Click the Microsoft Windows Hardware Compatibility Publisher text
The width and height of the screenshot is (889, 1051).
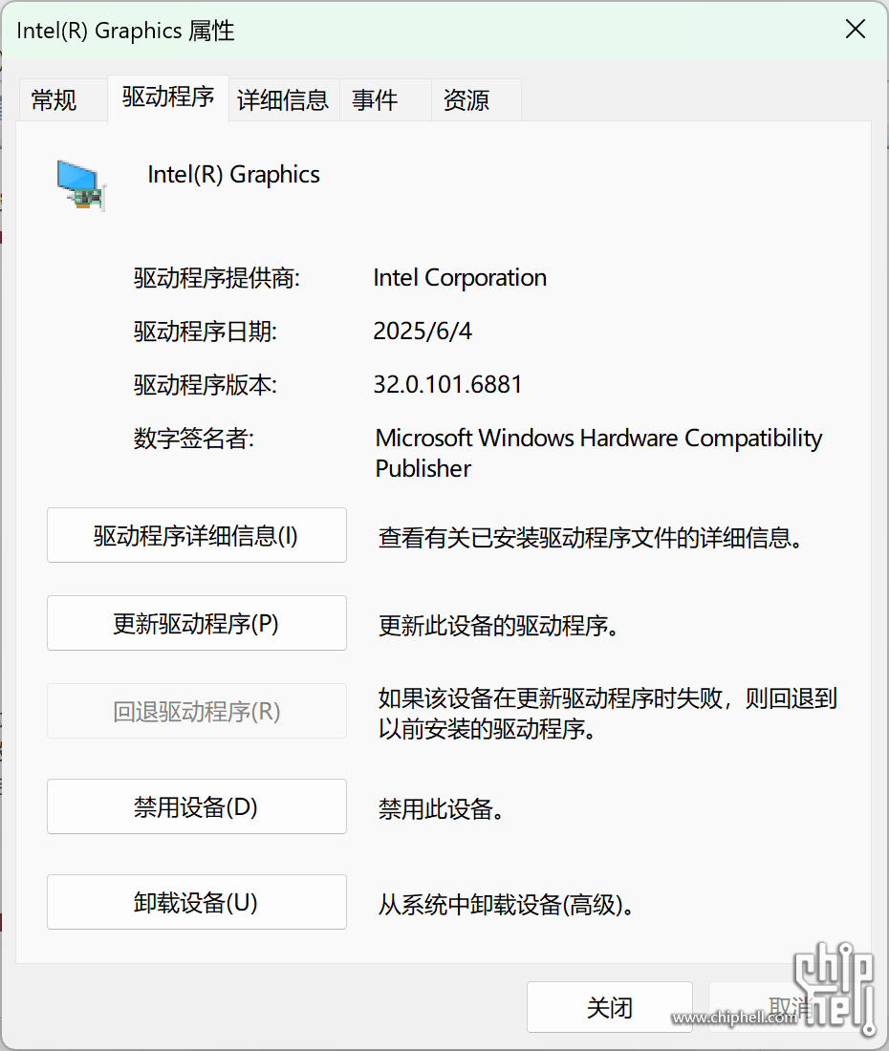click(598, 453)
